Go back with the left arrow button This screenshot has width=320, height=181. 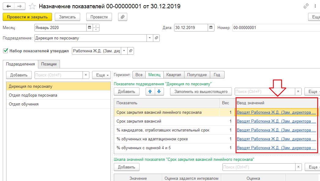[9, 6]
